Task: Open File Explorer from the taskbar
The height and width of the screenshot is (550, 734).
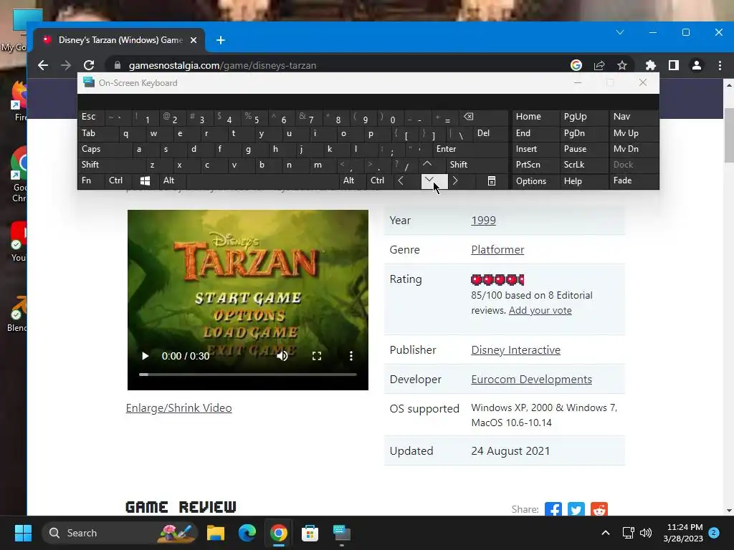Action: (216, 533)
